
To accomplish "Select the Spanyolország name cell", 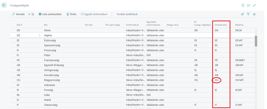I will click(x=52, y=45).
